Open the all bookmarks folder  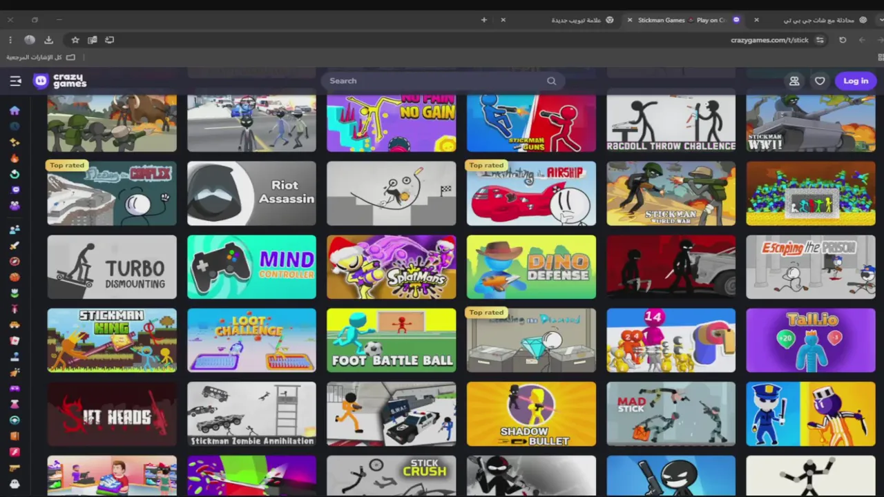41,57
